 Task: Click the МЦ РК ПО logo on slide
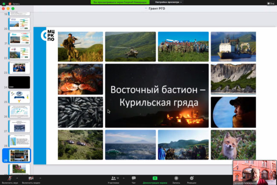48,35
